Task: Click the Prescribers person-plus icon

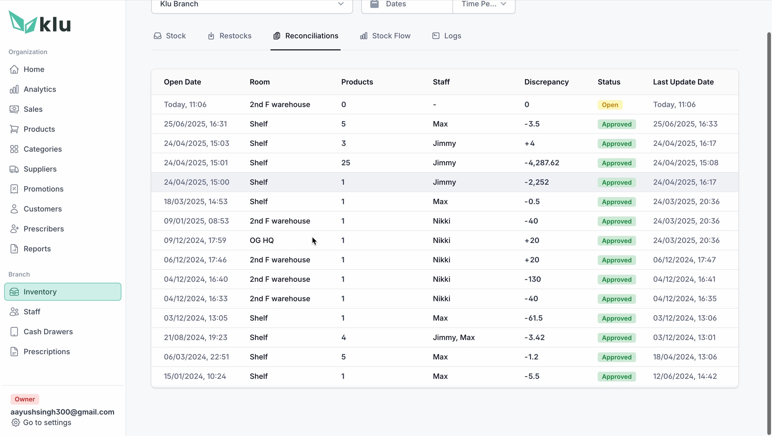Action: 14,229
